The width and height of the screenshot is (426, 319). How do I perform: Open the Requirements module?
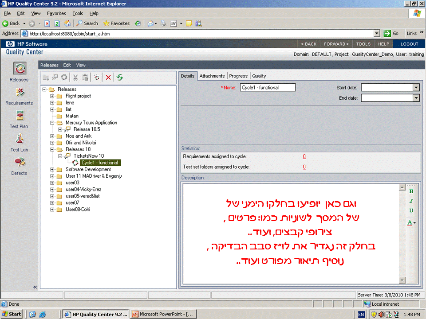pyautogui.click(x=19, y=96)
